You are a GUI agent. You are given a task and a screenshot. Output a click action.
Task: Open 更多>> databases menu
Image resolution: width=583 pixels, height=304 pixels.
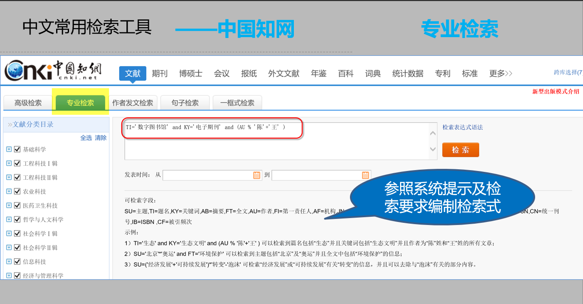(501, 73)
